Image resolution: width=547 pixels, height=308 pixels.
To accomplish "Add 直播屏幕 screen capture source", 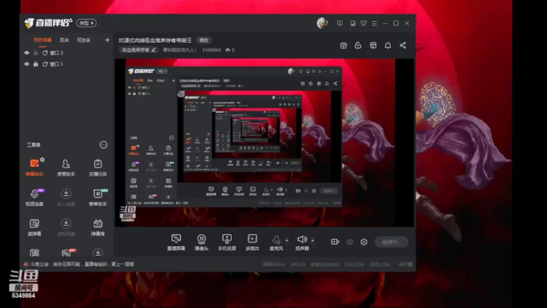I will [x=176, y=242].
